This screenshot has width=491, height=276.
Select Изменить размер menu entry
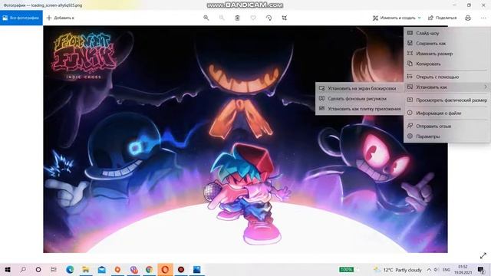tap(447, 54)
